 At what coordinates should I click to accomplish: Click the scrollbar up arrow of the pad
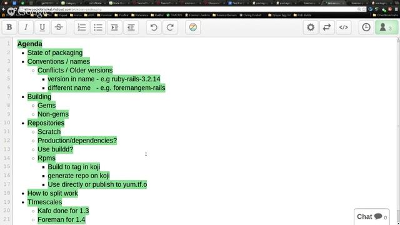tap(398, 39)
